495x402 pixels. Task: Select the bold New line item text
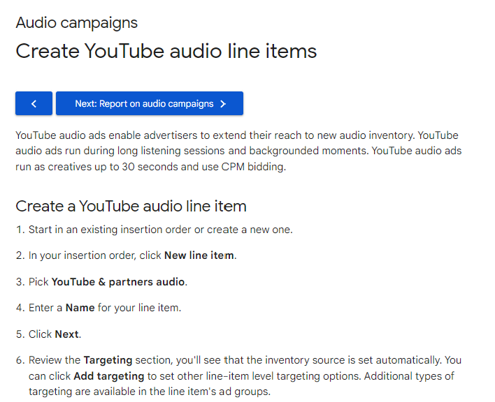[x=199, y=255]
